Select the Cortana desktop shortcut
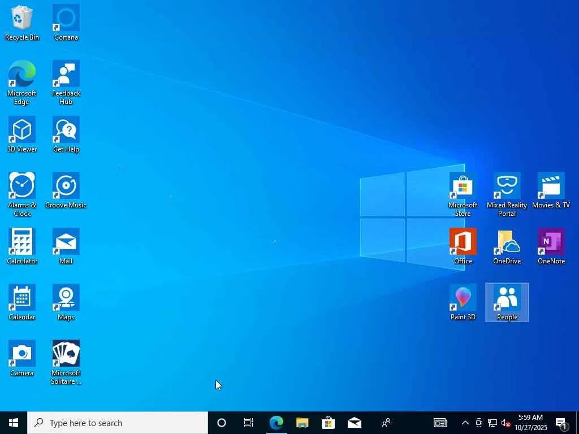This screenshot has height=434, width=579. (66, 23)
